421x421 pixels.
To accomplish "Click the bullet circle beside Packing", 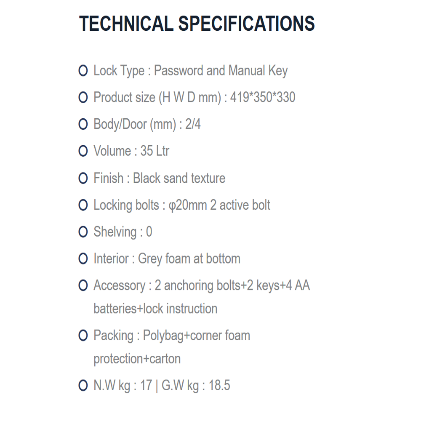I will 83,336.
